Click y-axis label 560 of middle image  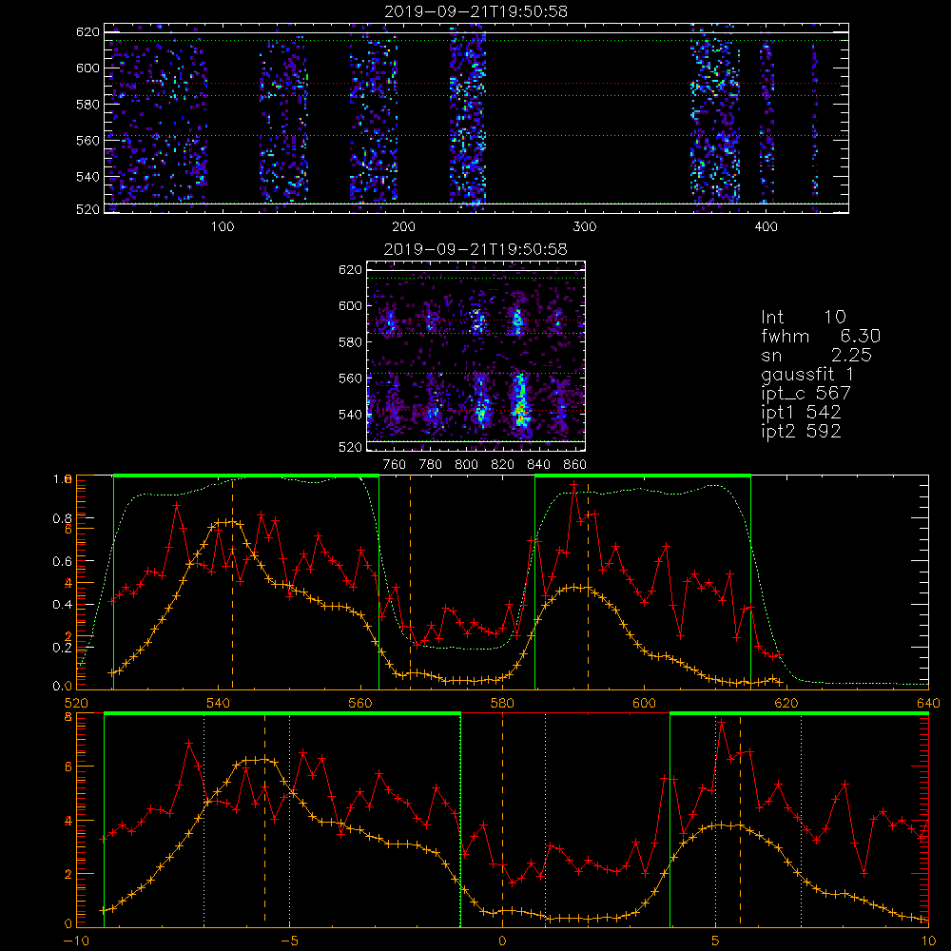[x=351, y=378]
